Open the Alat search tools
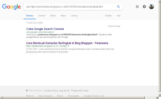161x99 pixels. pyautogui.click(x=118, y=16)
